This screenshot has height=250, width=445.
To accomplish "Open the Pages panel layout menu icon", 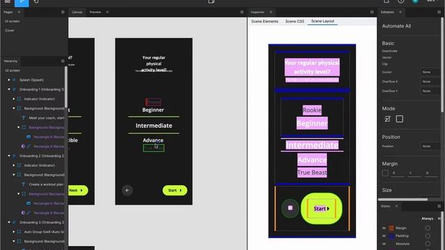I will (x=63, y=12).
